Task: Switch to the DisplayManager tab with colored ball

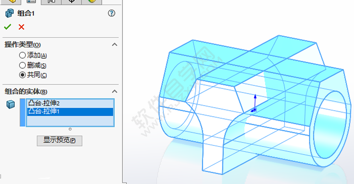Action: 92,2
